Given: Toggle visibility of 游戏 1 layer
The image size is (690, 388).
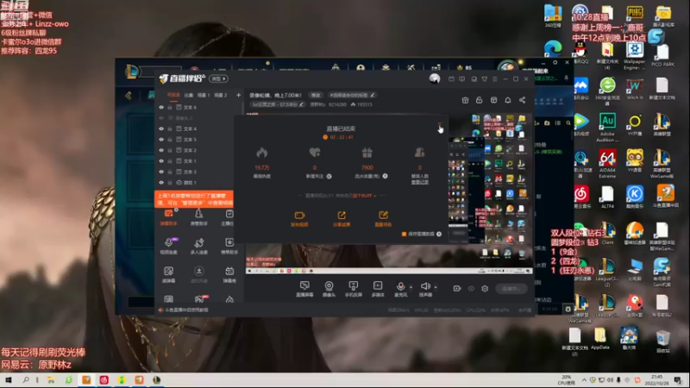Looking at the screenshot, I should tap(161, 183).
